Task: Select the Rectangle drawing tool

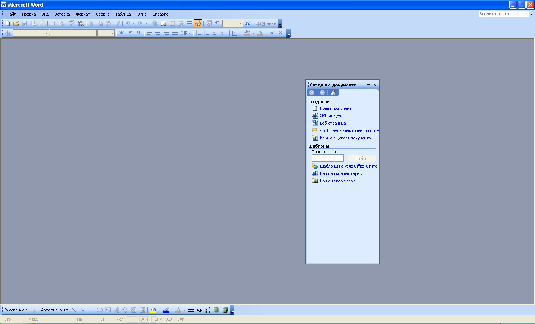Action: (91, 310)
